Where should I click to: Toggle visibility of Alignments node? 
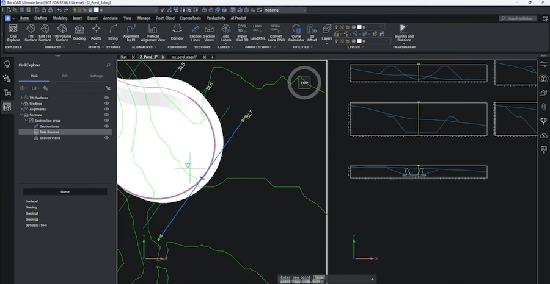tap(106, 109)
